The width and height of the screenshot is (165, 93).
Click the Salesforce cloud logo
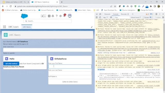[24, 16]
